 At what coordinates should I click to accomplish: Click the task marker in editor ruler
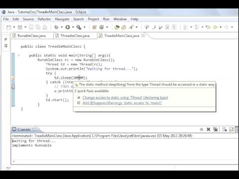point(13,87)
